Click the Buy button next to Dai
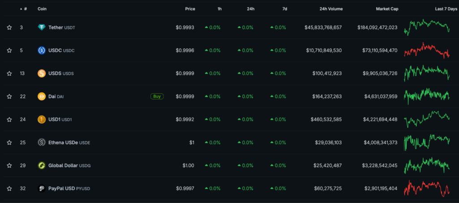Image resolution: width=459 pixels, height=203 pixels. pyautogui.click(x=157, y=96)
